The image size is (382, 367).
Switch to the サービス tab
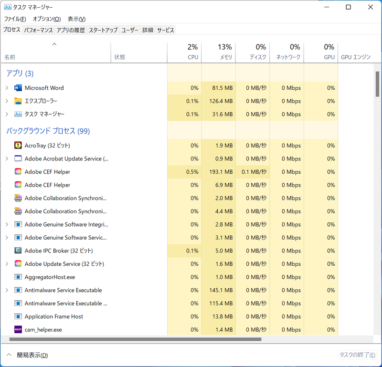pos(165,30)
